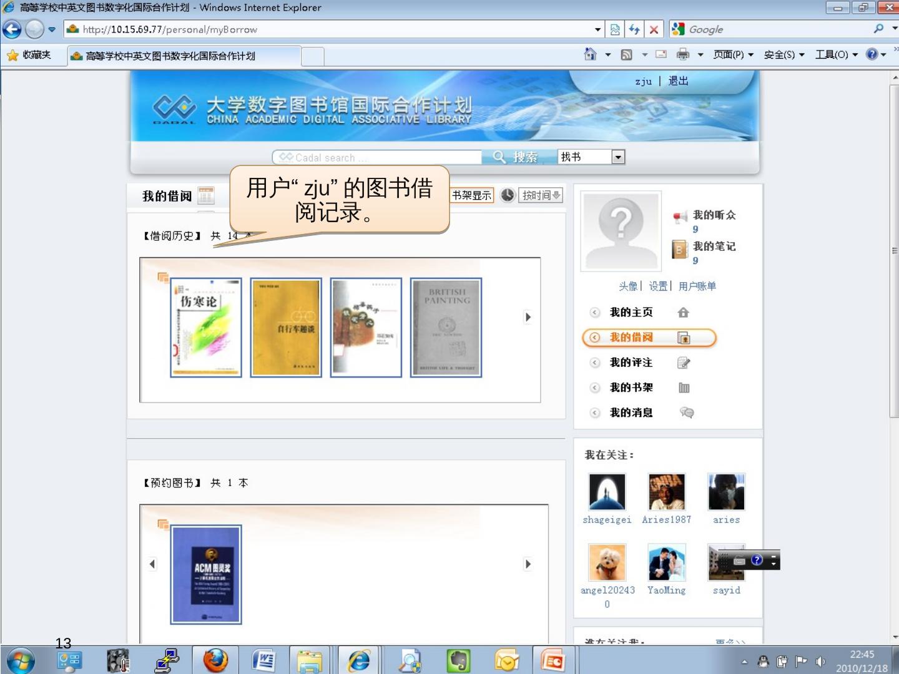The width and height of the screenshot is (899, 674).
Task: Open the print options dropdown arrow
Action: pos(700,55)
